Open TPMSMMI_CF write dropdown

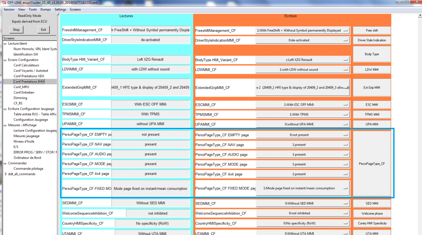[303, 115]
